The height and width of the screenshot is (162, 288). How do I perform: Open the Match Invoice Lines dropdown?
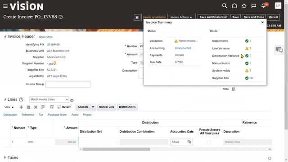coord(49,99)
